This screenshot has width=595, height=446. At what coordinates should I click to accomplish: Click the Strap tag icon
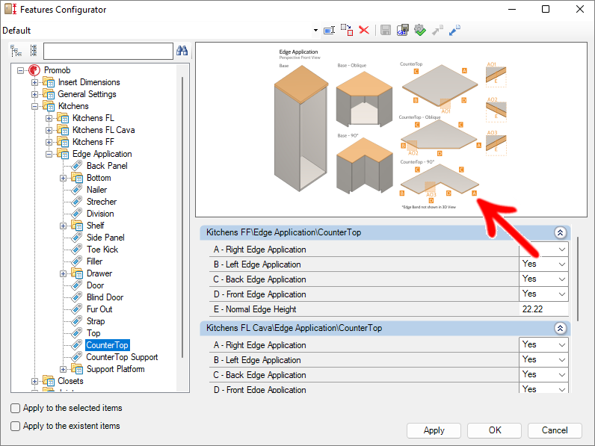pos(77,321)
